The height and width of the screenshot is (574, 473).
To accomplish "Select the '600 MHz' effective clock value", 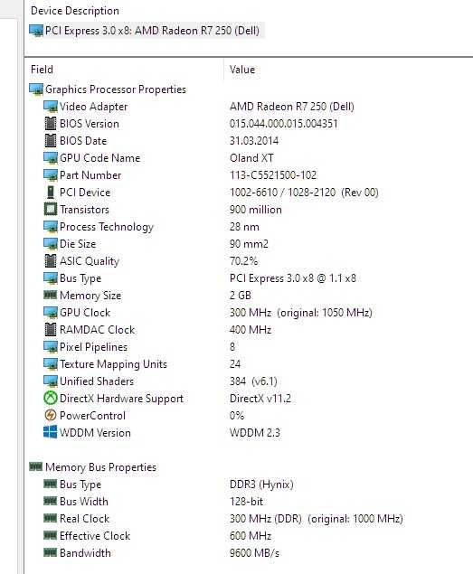I will point(251,536).
